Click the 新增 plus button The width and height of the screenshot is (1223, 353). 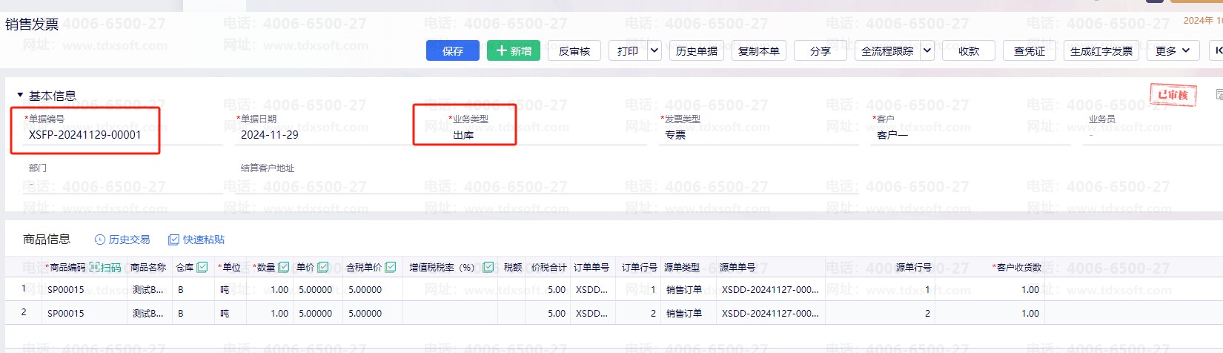tap(513, 50)
